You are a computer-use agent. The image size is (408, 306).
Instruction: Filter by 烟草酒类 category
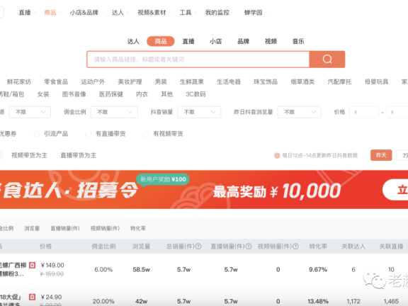point(302,81)
